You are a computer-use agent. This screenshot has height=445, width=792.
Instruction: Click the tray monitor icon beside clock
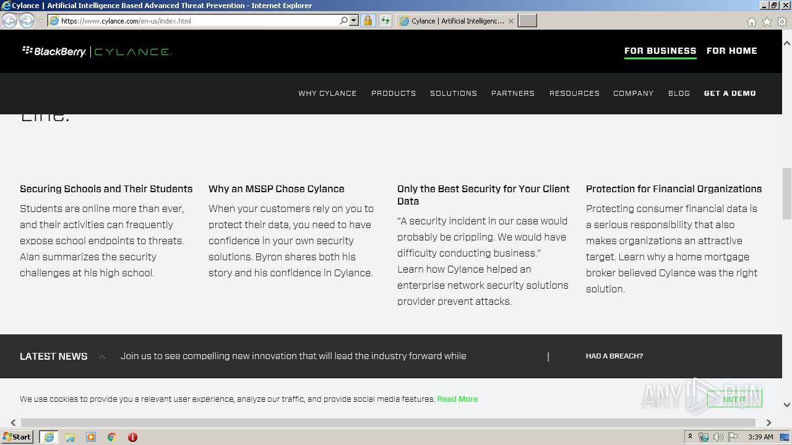(x=785, y=437)
